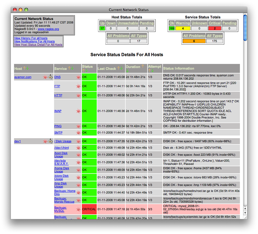Click the red starburst icon in the FTP row

[x=78, y=86]
